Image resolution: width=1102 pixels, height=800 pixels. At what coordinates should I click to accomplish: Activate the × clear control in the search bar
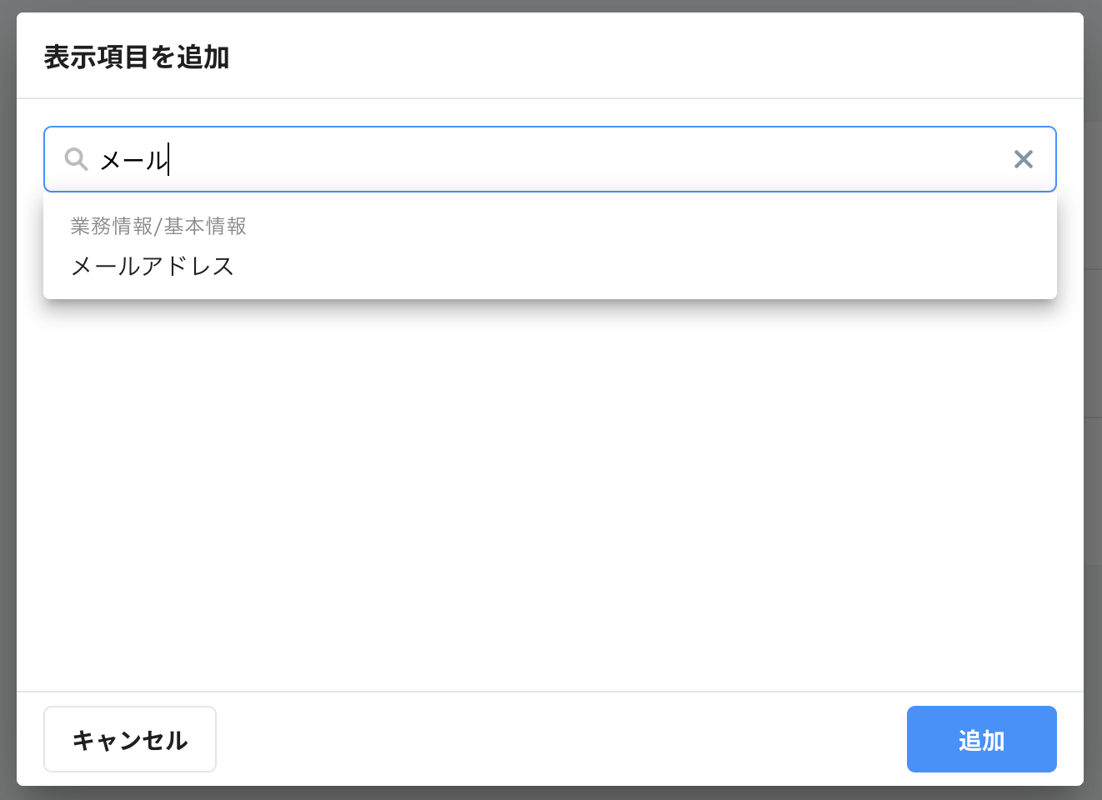1024,159
